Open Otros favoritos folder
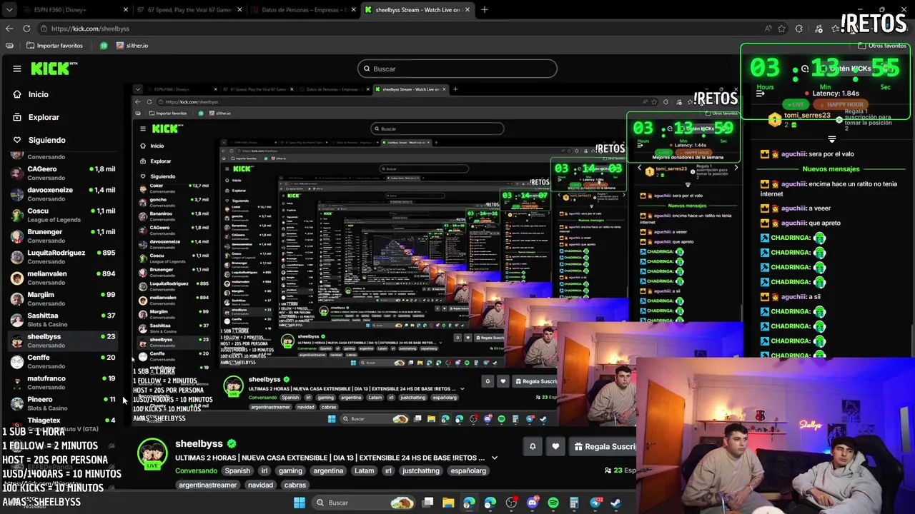 881,46
